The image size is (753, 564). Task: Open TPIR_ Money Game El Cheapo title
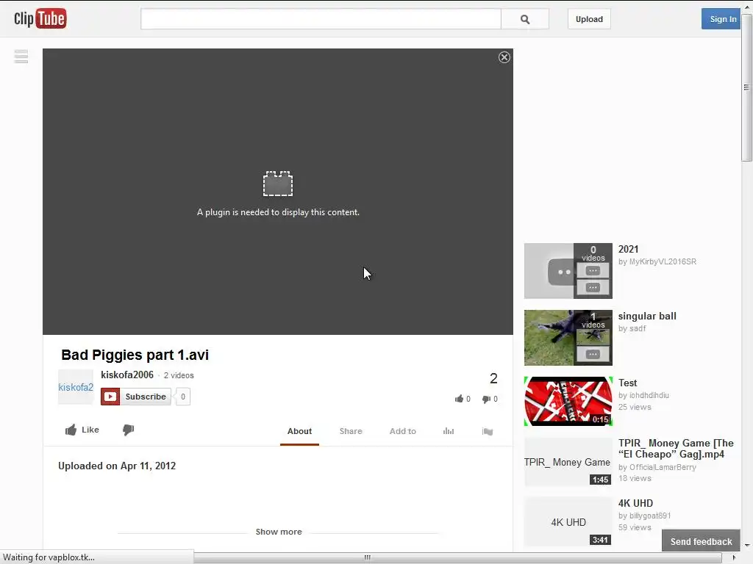coord(677,449)
